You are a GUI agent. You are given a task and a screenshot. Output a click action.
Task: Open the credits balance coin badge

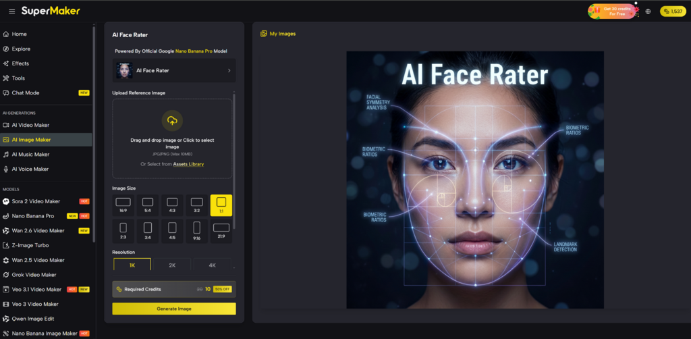(673, 11)
